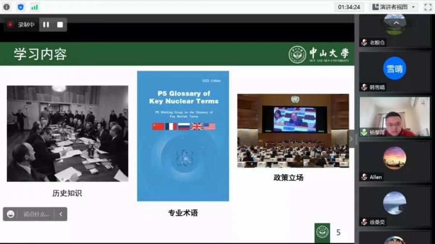Viewport: 435px width, 244px height.
Task: Click the red recording indicator icon
Action: [10, 25]
